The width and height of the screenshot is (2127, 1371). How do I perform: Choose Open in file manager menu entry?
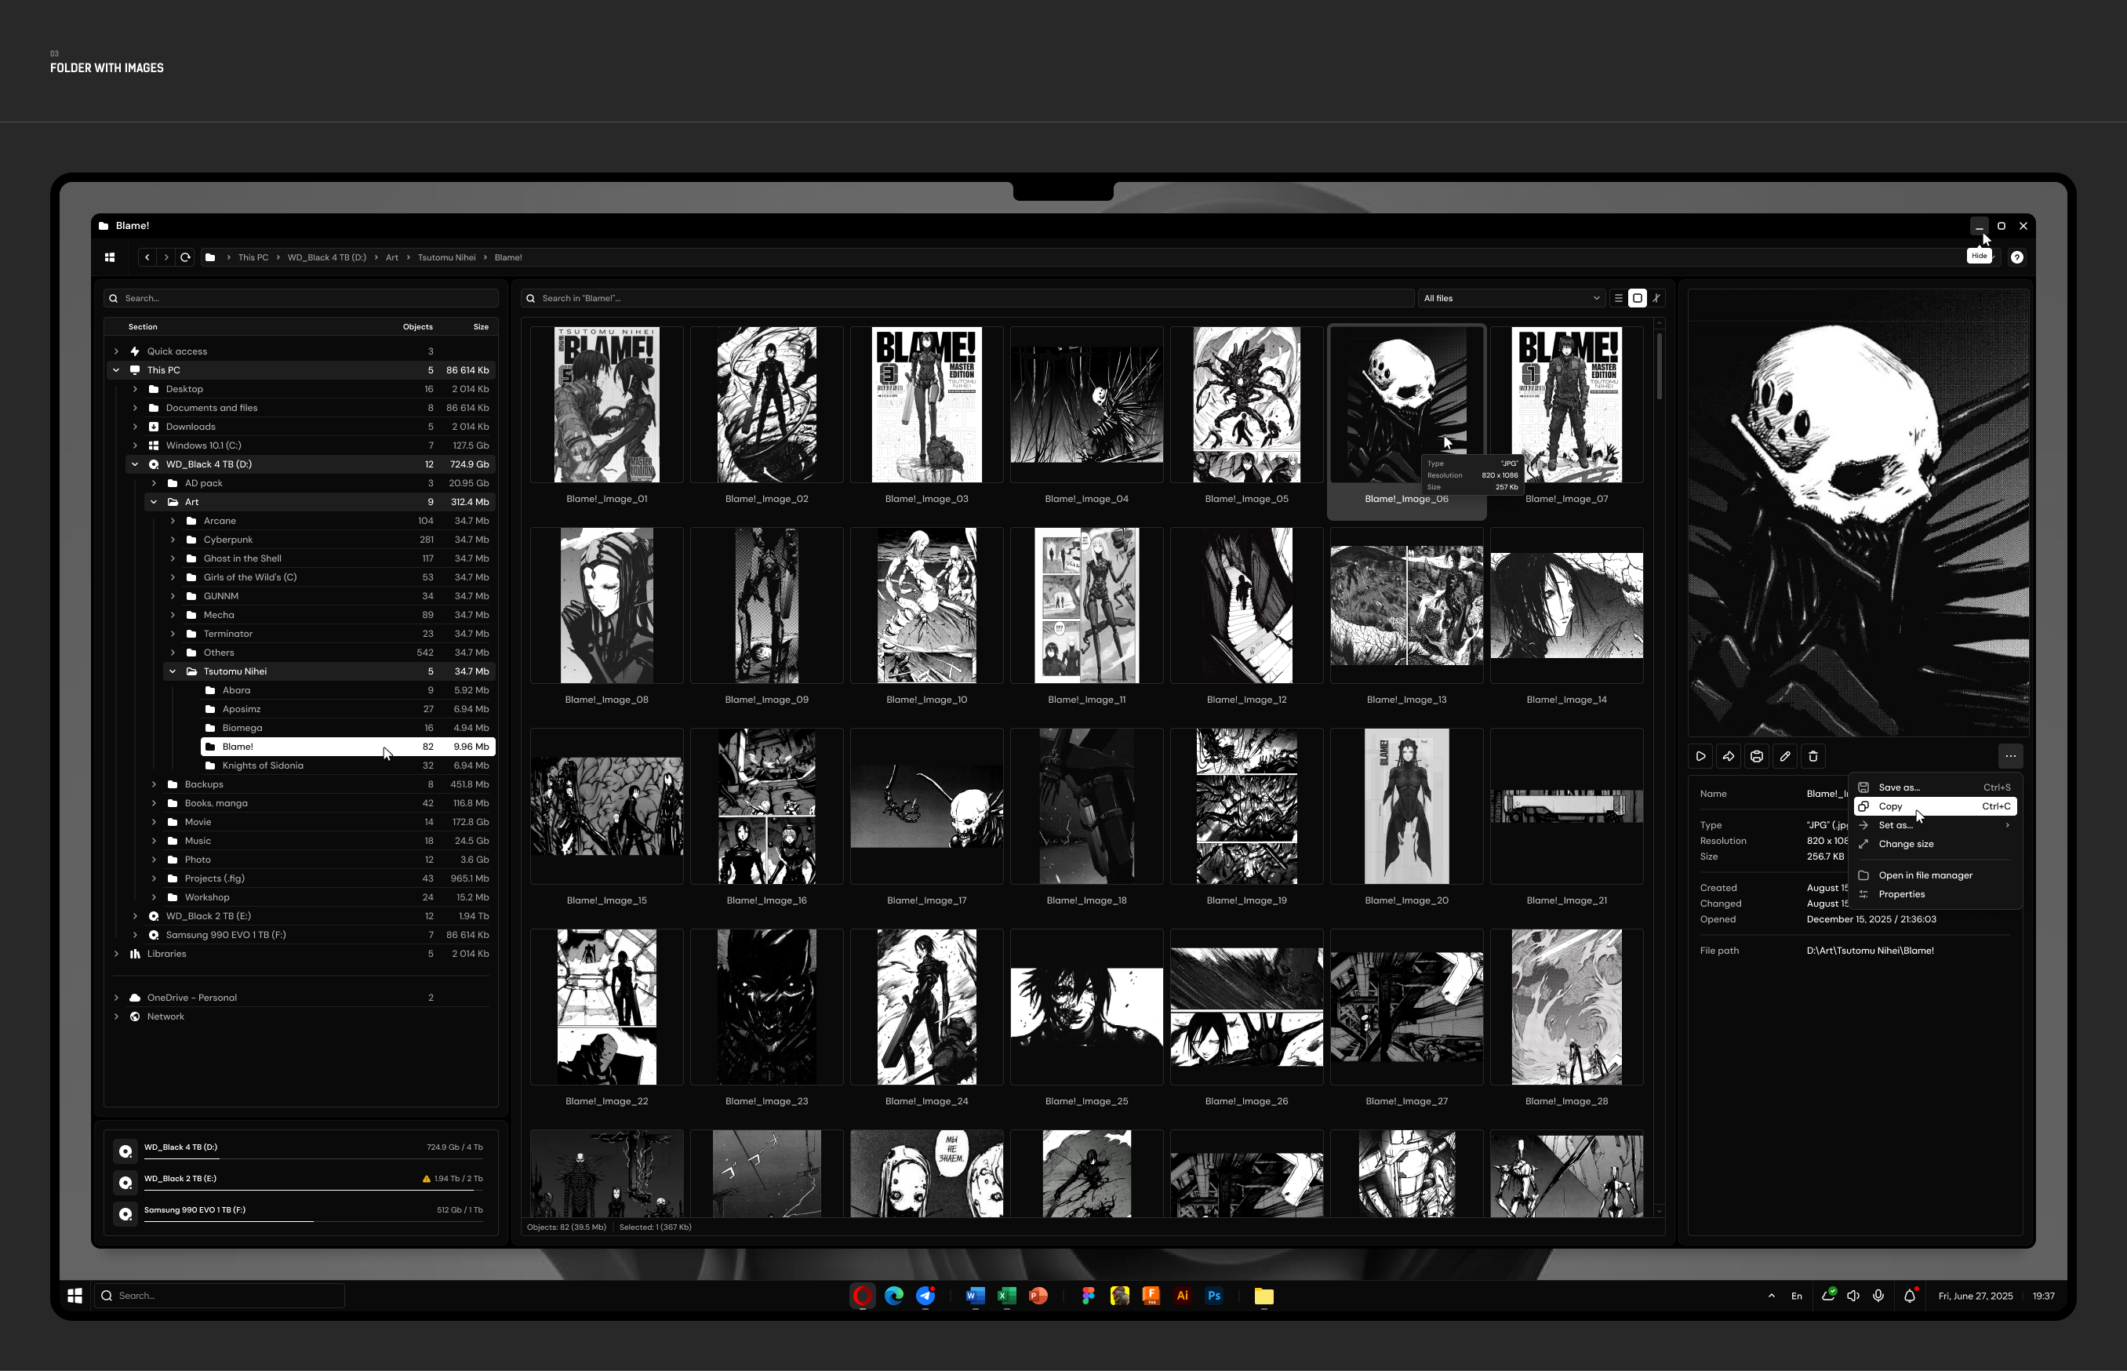tap(1925, 875)
